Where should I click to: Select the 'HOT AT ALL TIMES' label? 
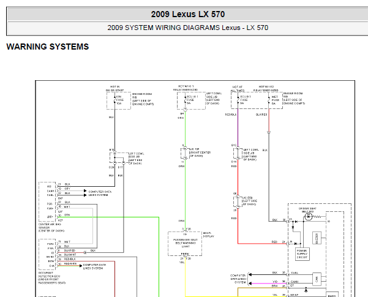tap(238, 89)
